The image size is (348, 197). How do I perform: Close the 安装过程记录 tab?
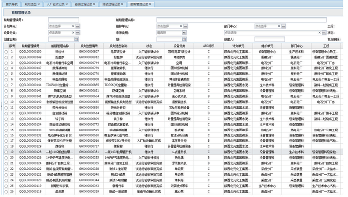pyautogui.click(x=94, y=4)
